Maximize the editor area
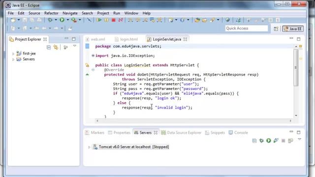Viewport: 315px width, 177px height. [x=299, y=39]
